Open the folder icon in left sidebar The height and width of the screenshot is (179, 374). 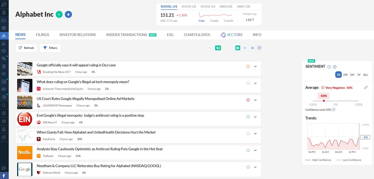coord(4,21)
